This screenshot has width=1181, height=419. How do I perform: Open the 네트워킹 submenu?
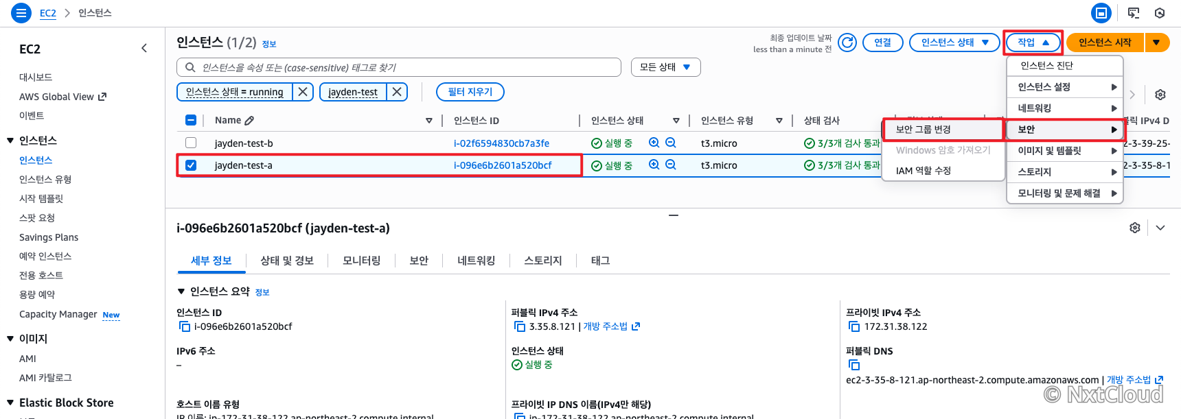pos(1065,108)
